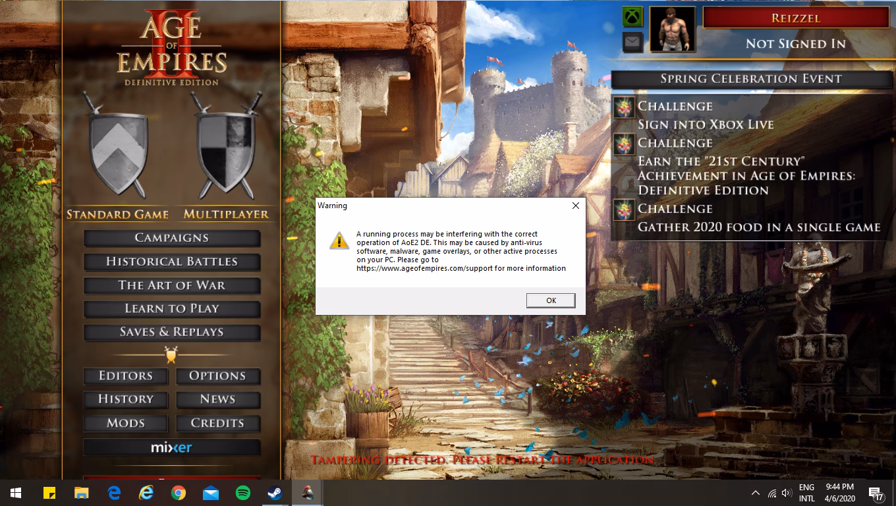Open the volume speaker tray icon
896x506 pixels.
tap(786, 493)
